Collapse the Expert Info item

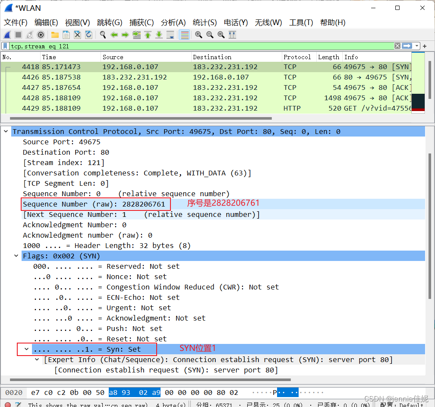37,359
